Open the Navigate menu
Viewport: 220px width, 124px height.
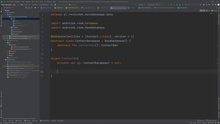click(17, 2)
